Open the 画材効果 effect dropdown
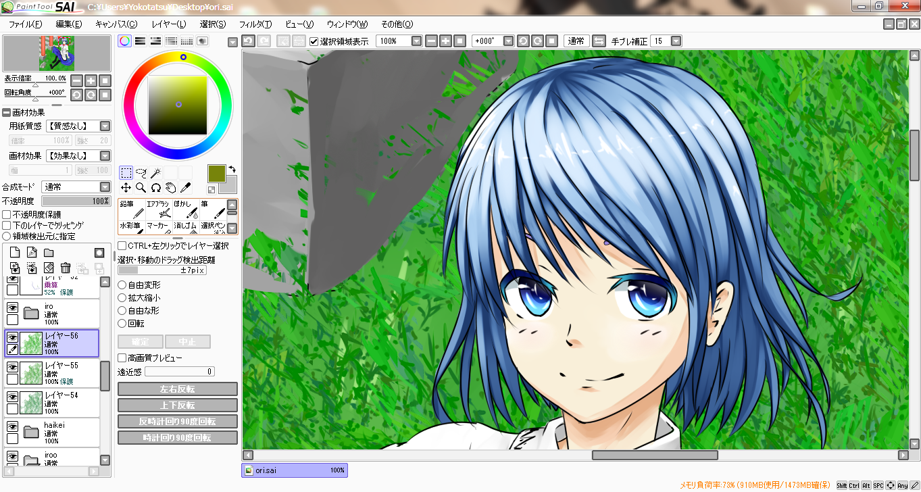 point(78,156)
